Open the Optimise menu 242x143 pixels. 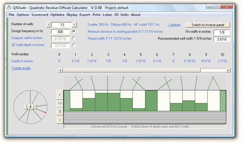point(57,15)
